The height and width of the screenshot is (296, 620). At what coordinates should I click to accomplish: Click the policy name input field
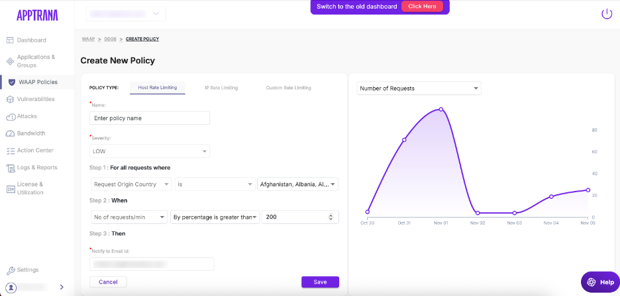coord(150,118)
